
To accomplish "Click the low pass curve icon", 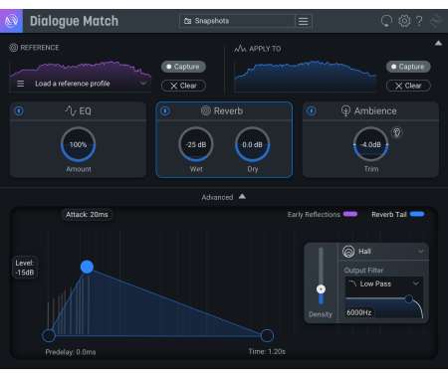I will (353, 283).
